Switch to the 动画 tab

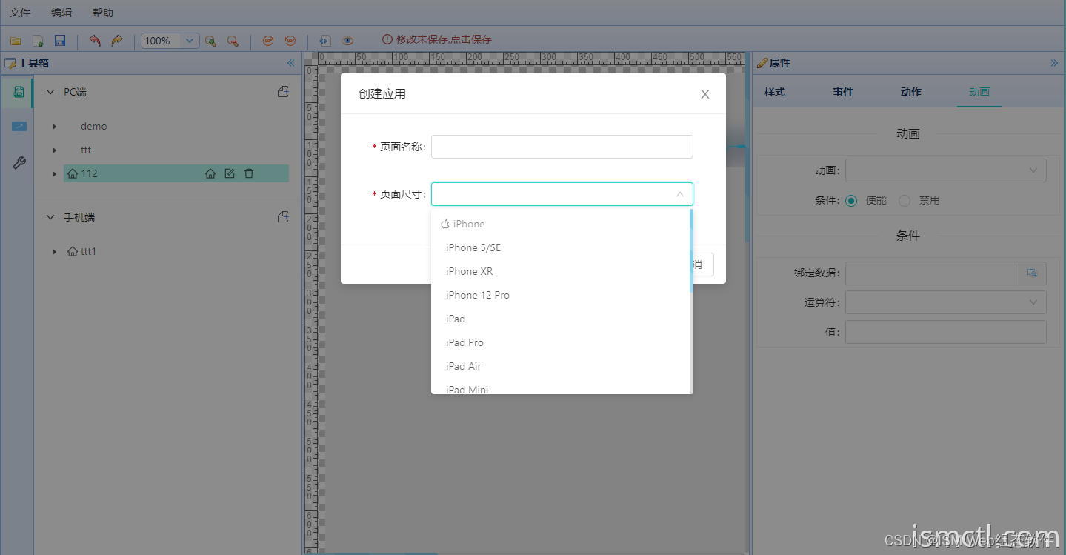click(979, 92)
